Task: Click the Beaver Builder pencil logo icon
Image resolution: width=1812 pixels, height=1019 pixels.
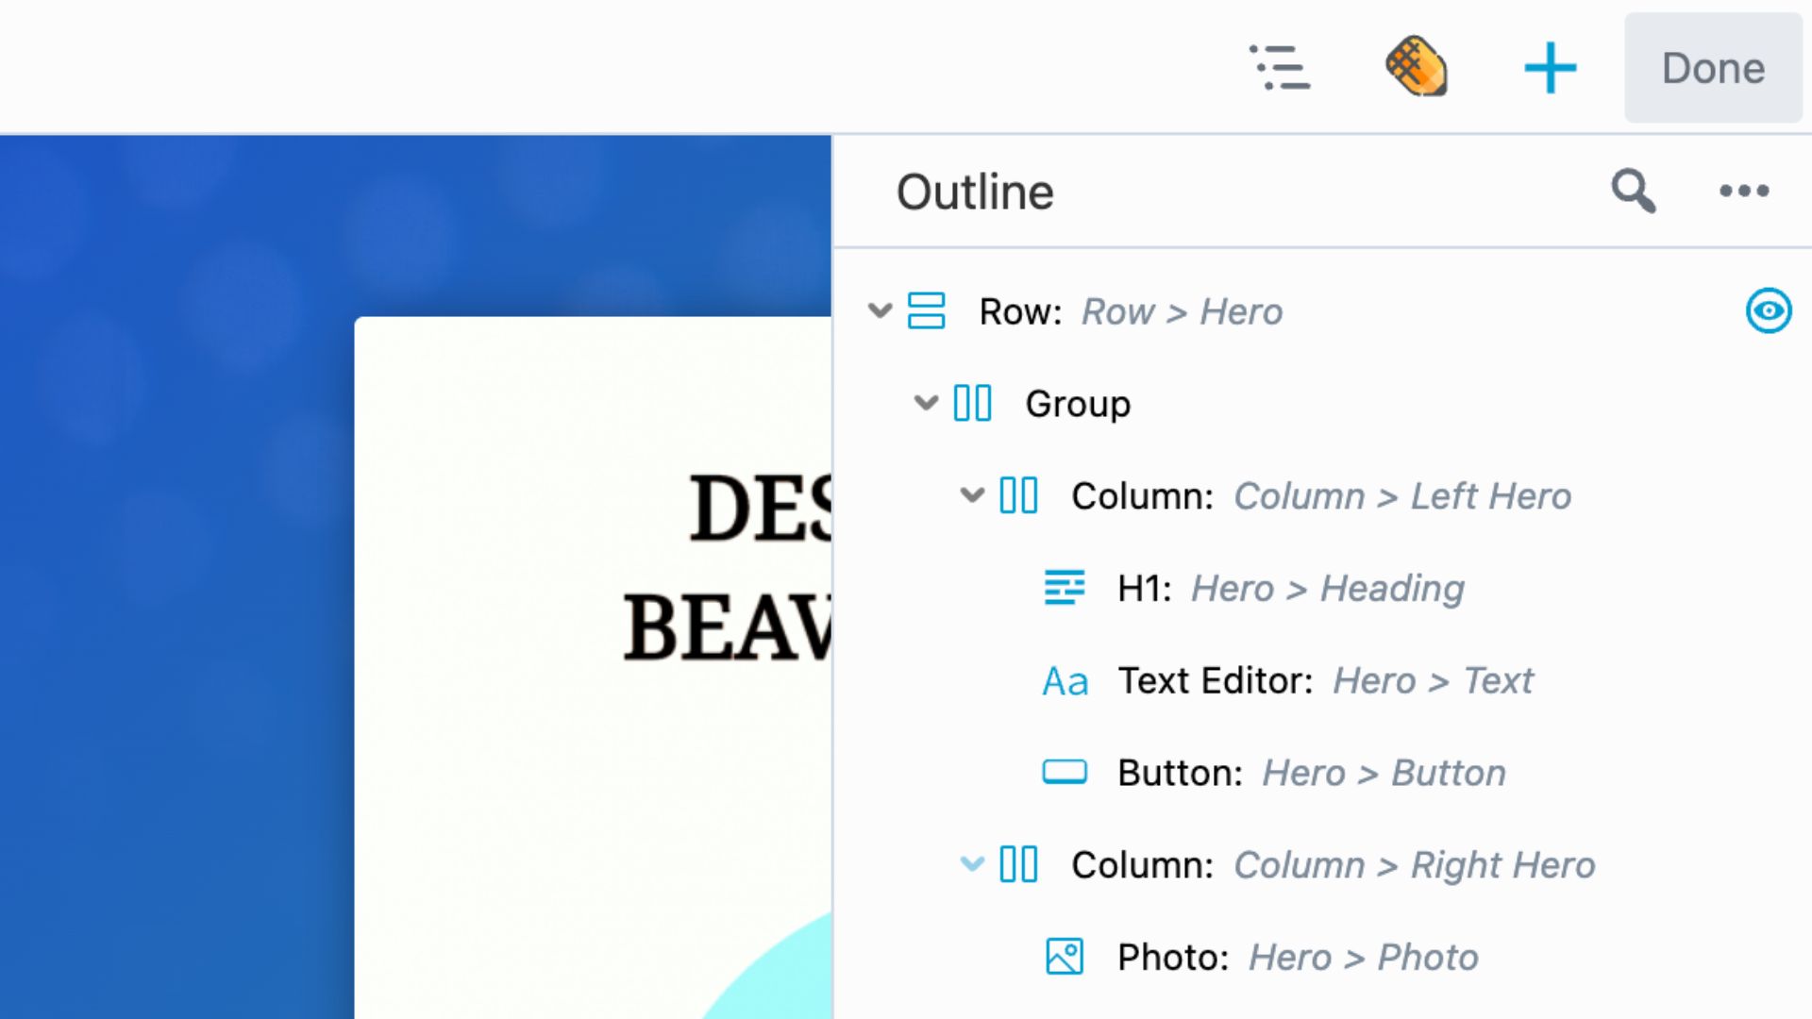Action: (1416, 67)
